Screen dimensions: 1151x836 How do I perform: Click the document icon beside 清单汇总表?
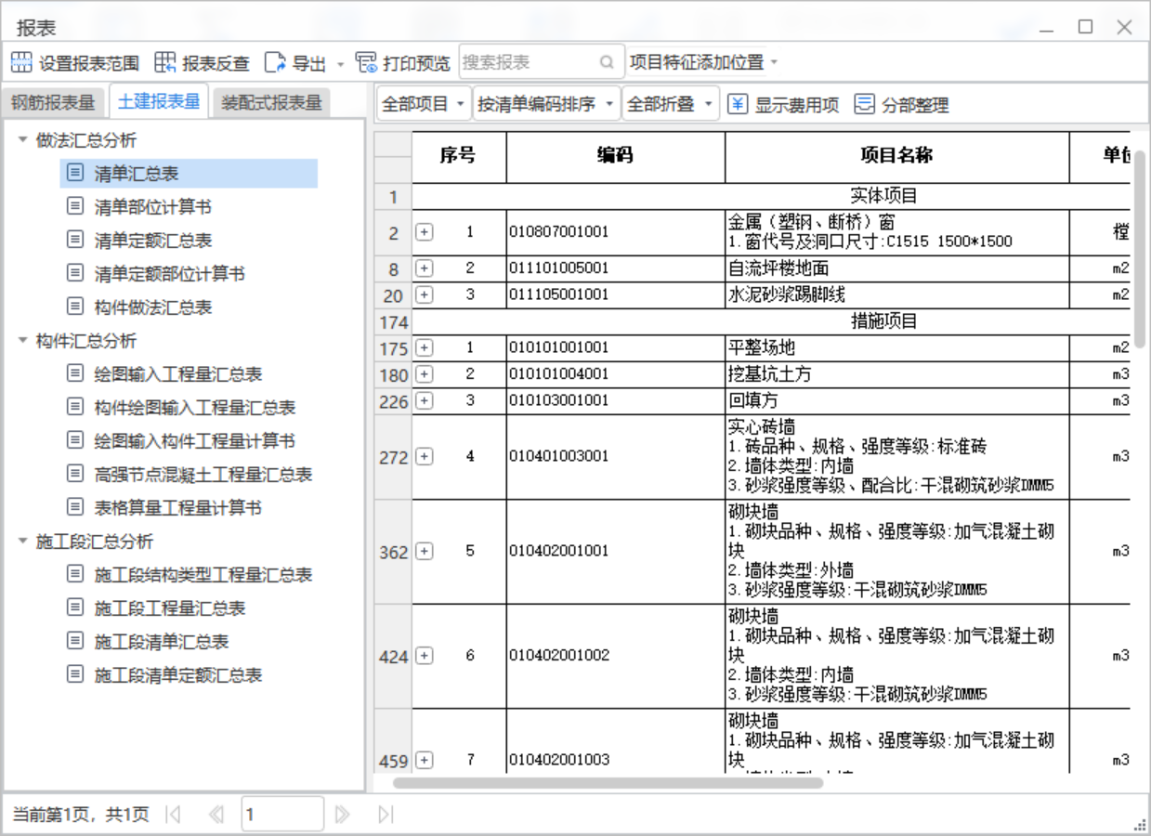[x=75, y=173]
